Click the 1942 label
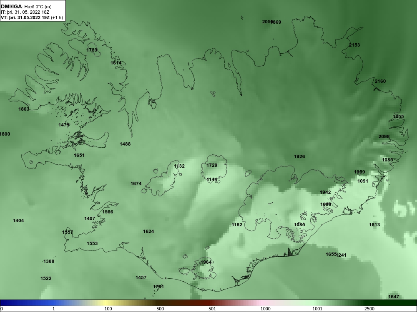 point(325,192)
